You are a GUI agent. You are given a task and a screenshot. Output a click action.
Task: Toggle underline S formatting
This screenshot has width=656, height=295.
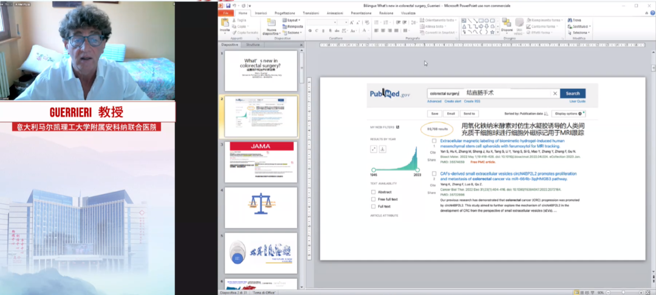(x=323, y=30)
